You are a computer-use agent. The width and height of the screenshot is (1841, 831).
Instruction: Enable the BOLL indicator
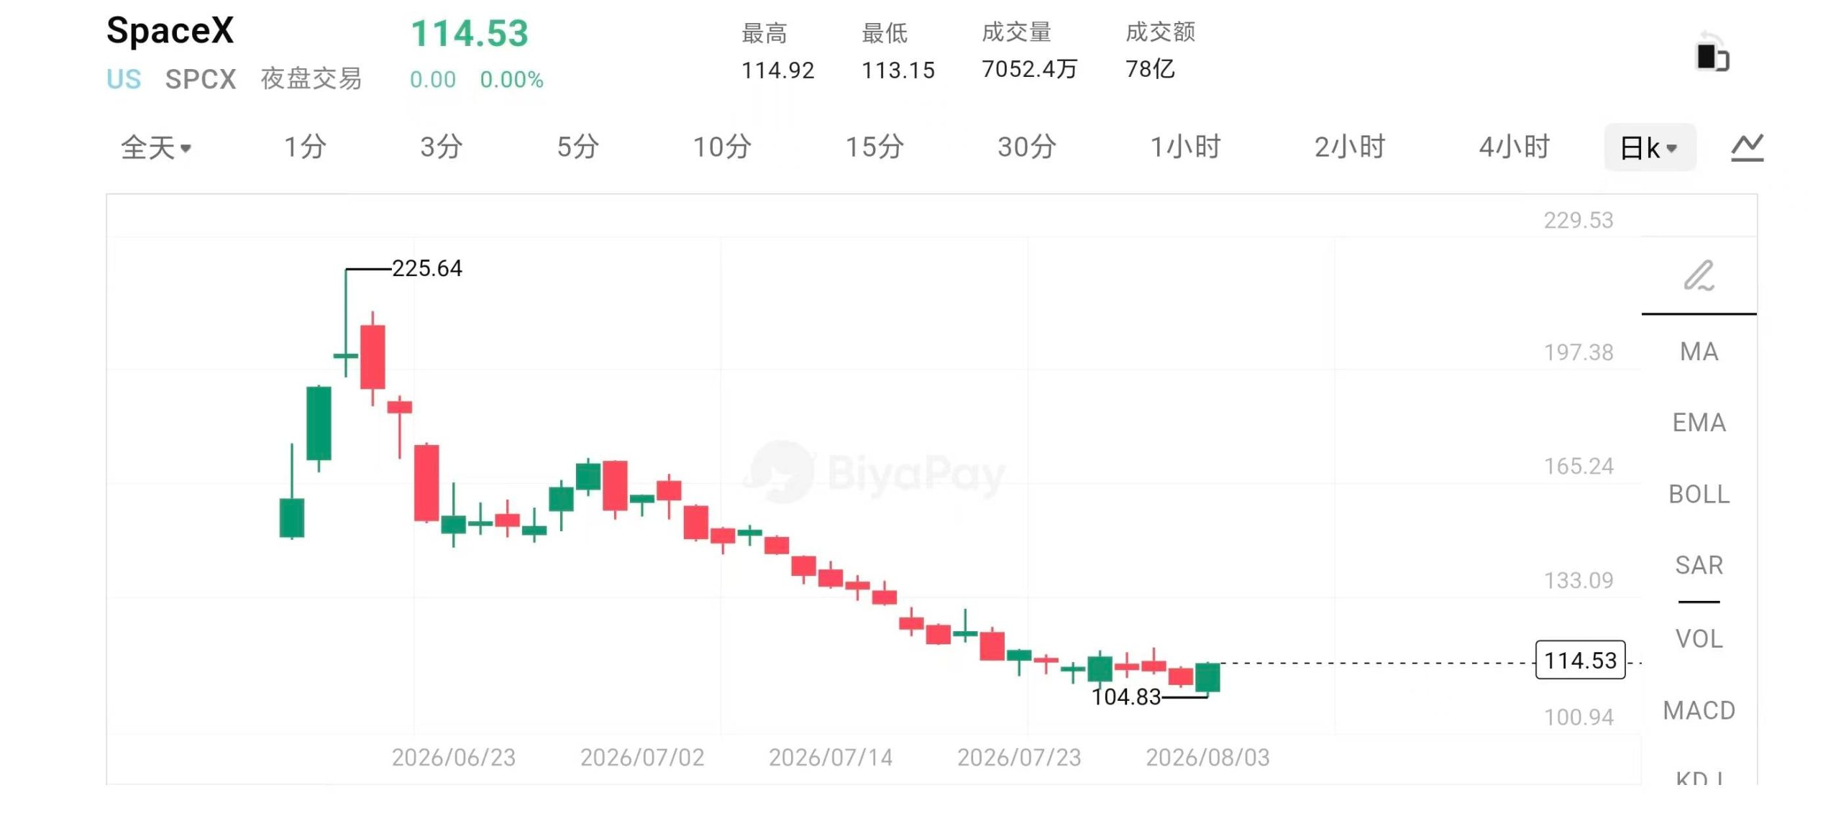point(1699,495)
